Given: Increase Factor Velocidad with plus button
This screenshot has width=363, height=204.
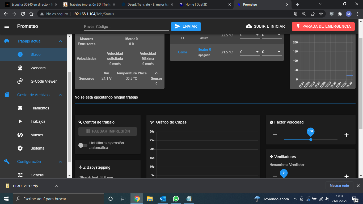Looking at the screenshot, I should (346, 135).
